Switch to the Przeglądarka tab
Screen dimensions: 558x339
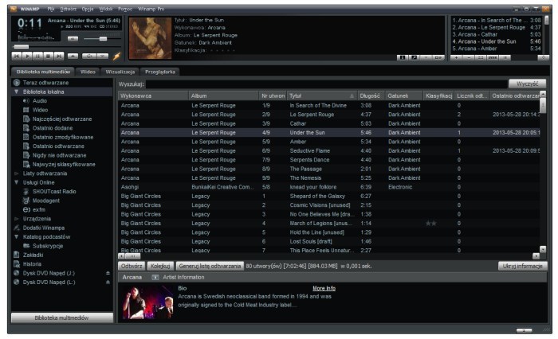coord(159,72)
